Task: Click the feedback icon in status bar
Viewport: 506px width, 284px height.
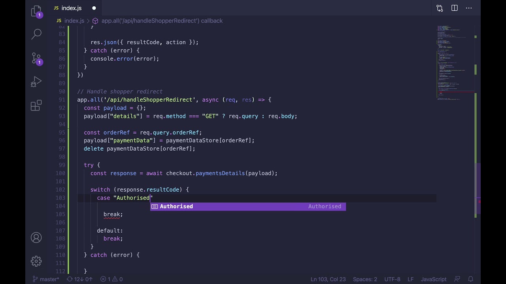Action: [457, 279]
